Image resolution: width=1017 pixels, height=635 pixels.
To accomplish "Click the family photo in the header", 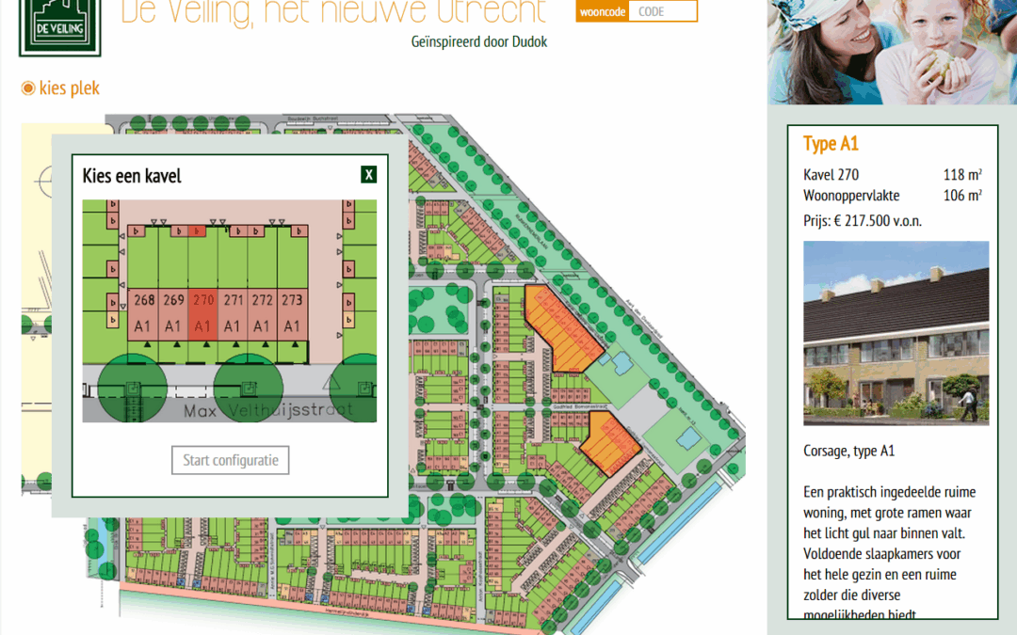I will 893,52.
